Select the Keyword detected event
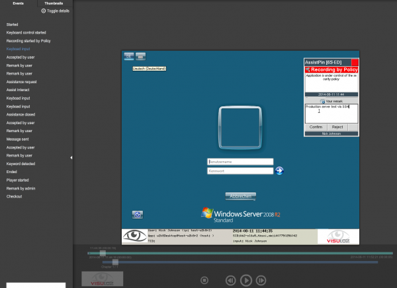 coord(21,164)
